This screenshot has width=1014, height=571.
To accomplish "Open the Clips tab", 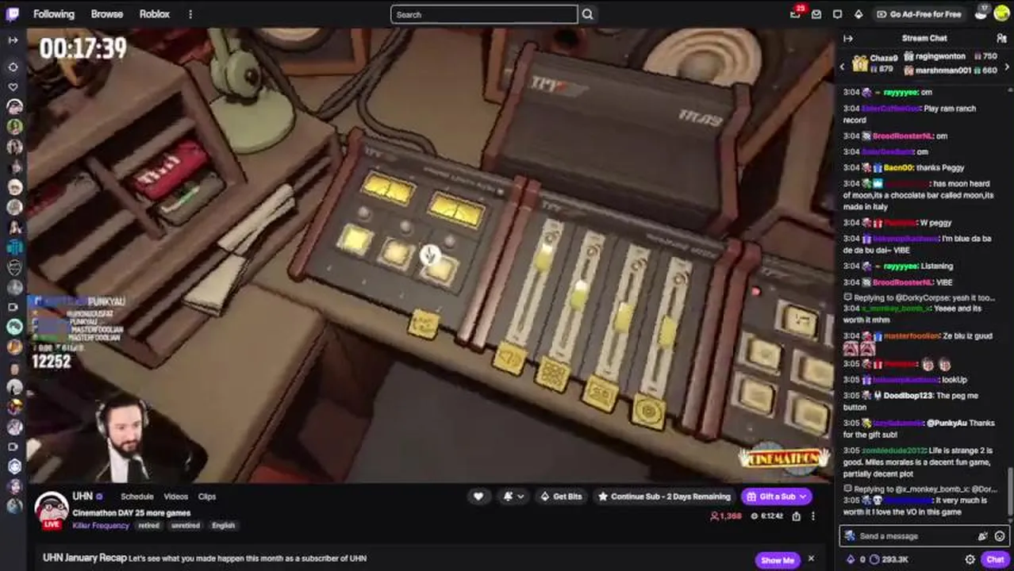I will (207, 496).
